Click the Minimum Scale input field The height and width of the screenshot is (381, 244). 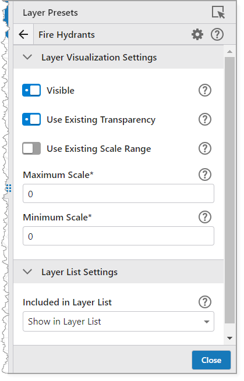click(x=118, y=236)
